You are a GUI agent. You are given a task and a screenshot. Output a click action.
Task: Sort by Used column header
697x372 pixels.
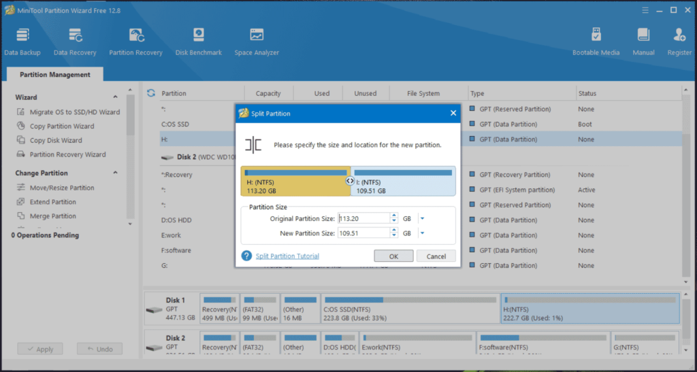pyautogui.click(x=322, y=93)
